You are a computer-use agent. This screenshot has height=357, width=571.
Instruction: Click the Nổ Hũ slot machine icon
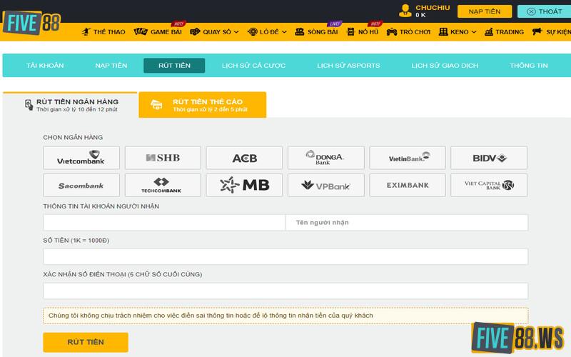click(x=350, y=31)
